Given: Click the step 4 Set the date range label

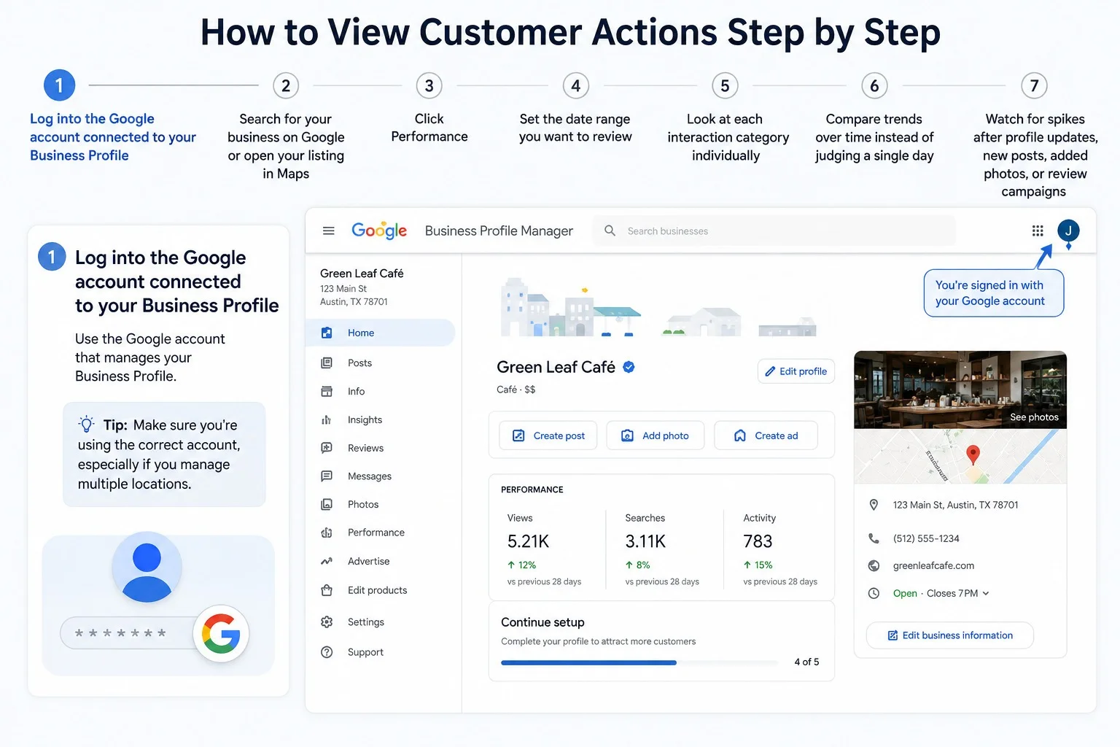Looking at the screenshot, I should (x=575, y=128).
